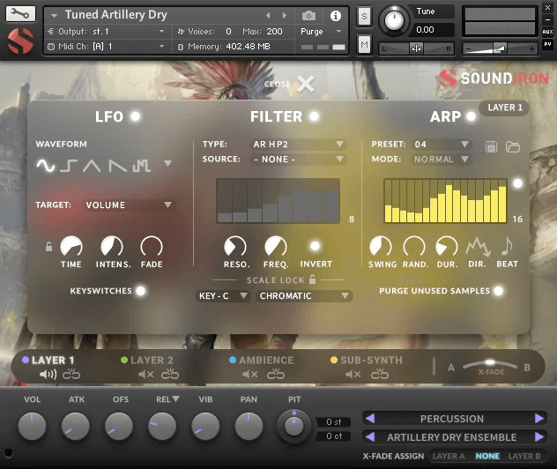
Task: Click the ARP direction icon
Action: pos(479,247)
